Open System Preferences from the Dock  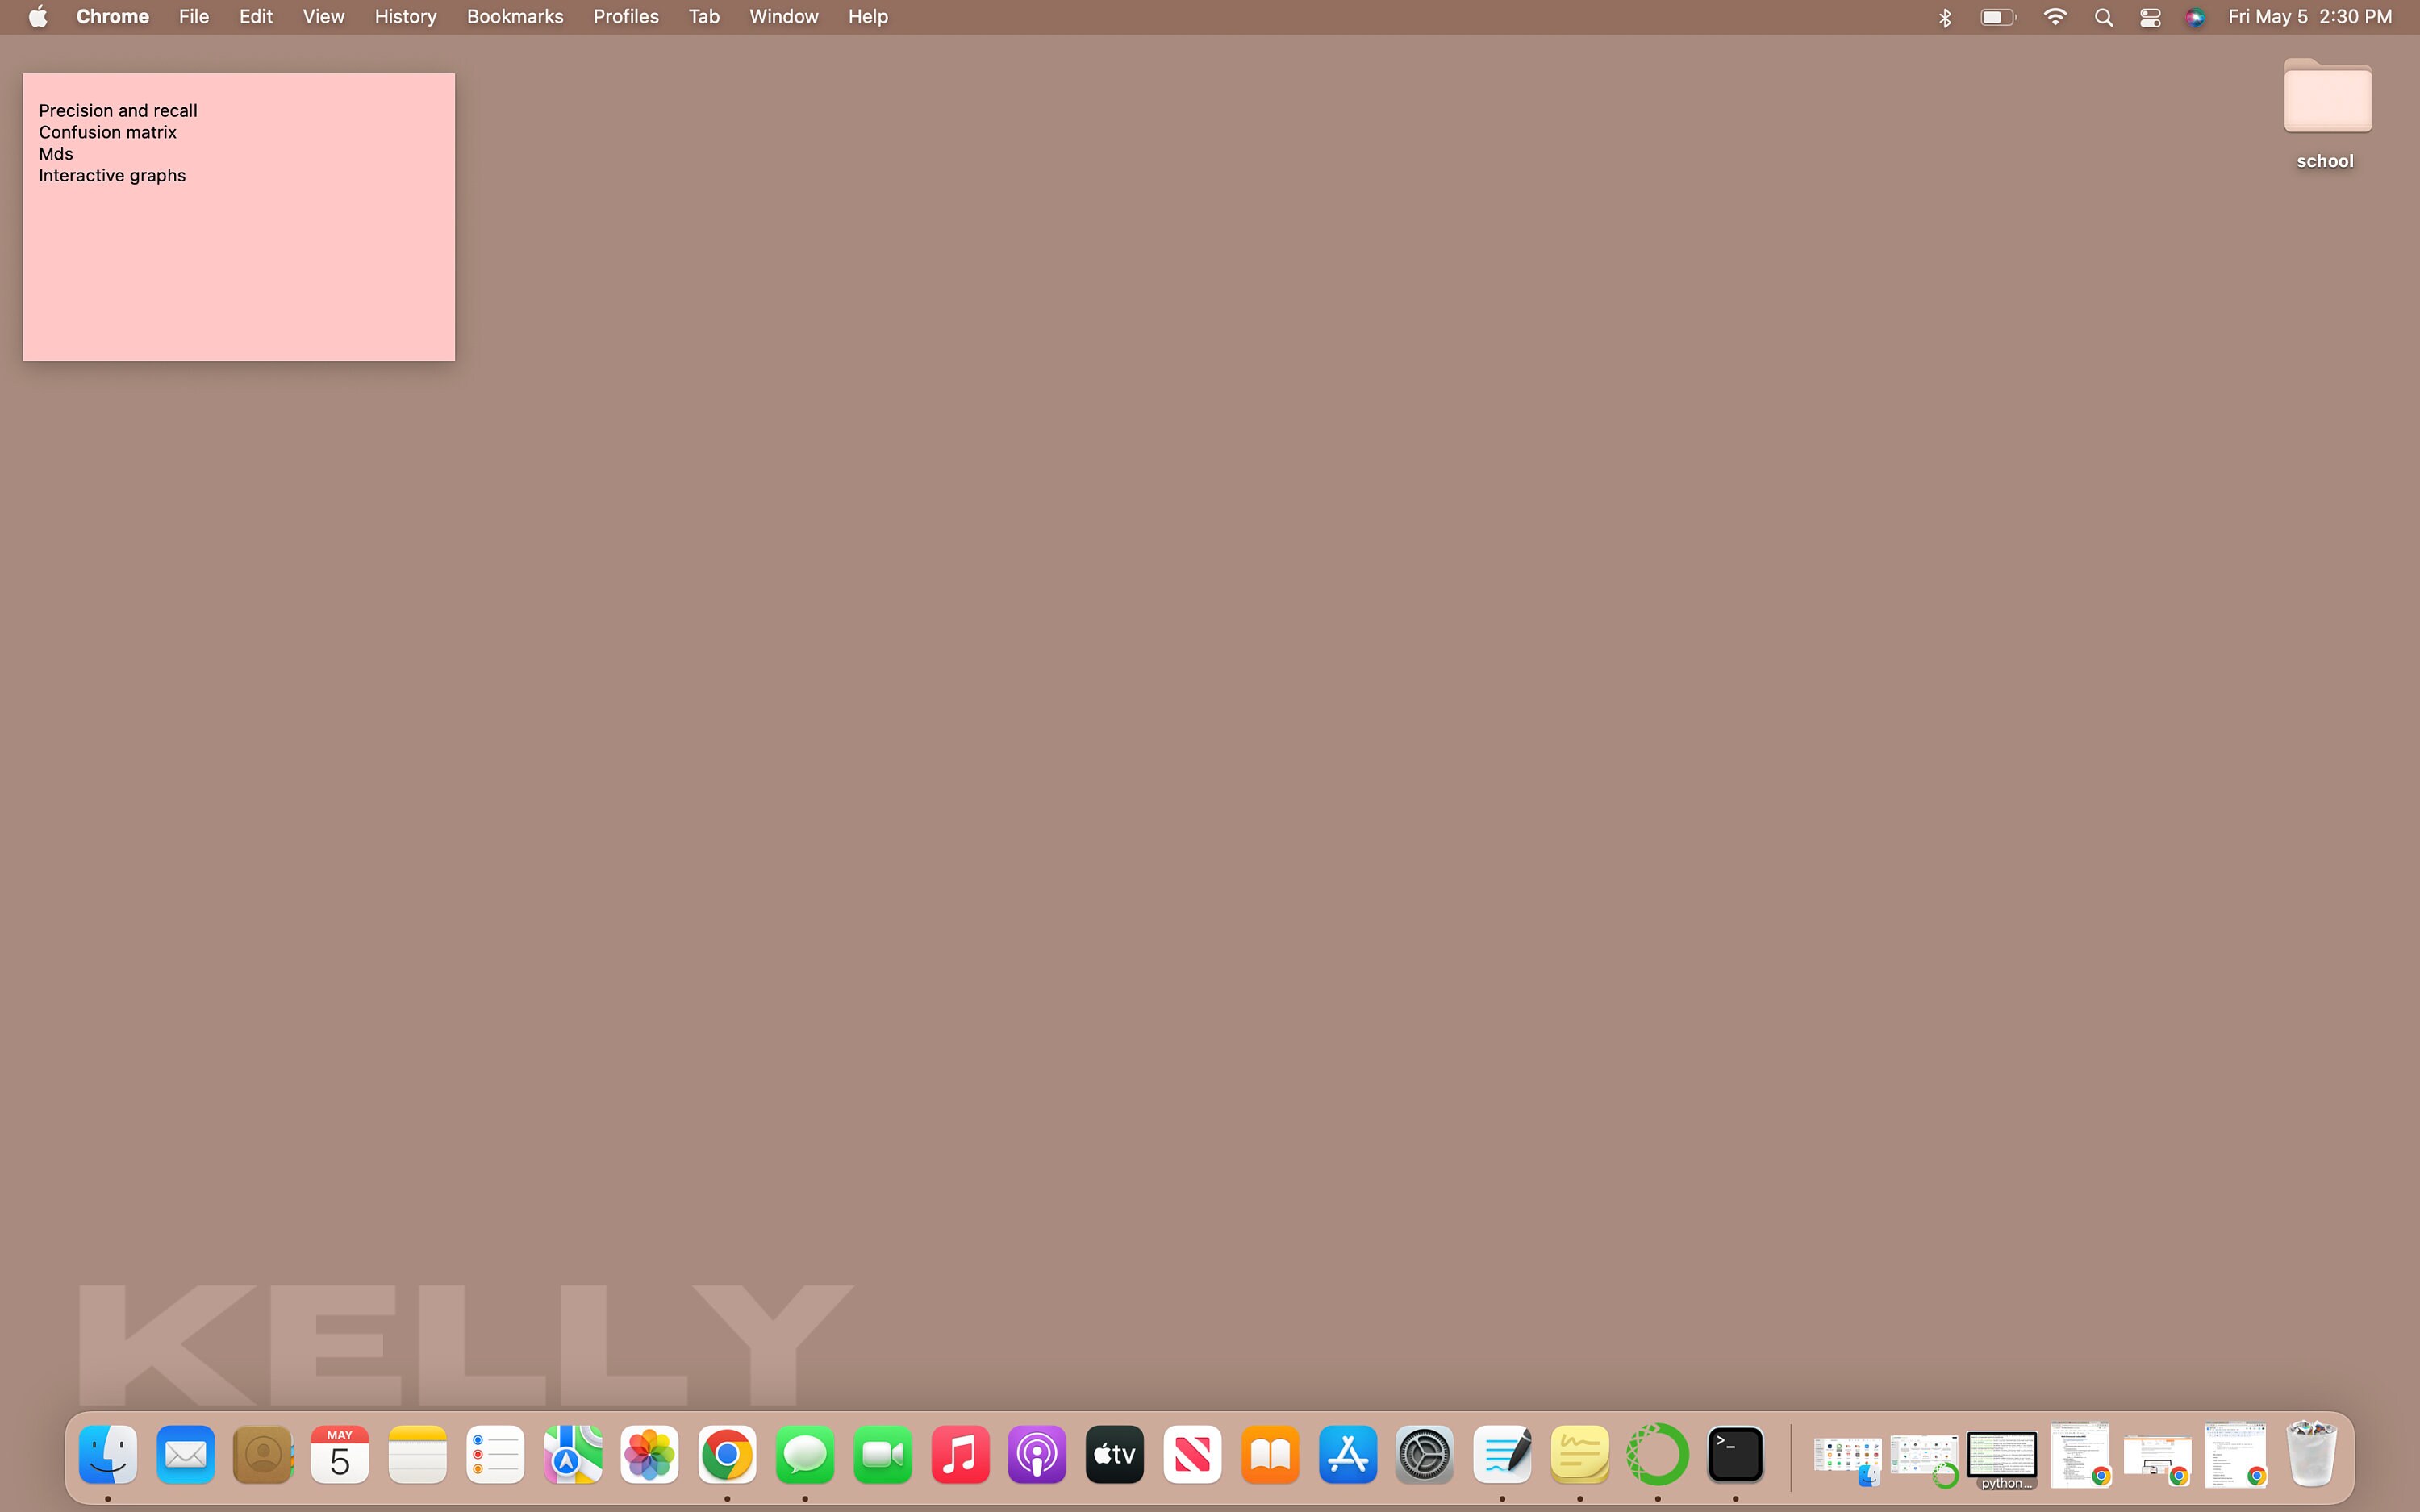(x=1424, y=1455)
